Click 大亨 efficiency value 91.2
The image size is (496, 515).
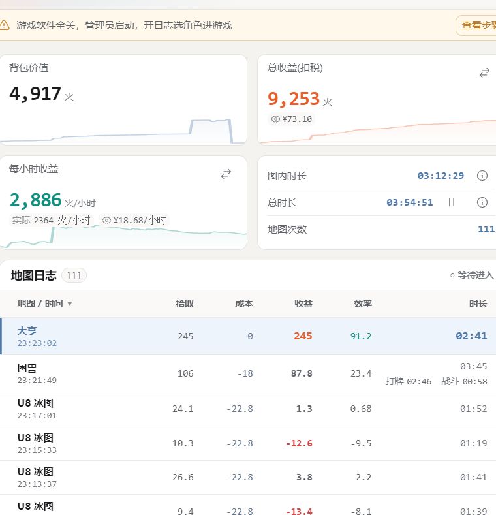tap(361, 336)
